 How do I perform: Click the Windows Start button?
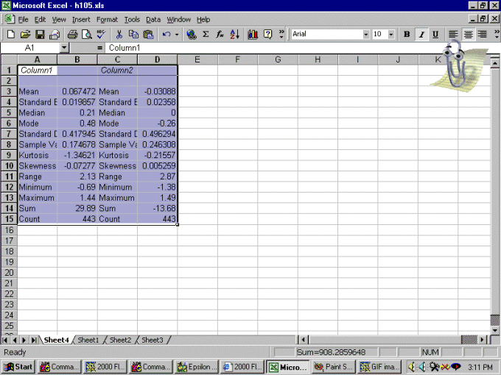coord(18,366)
